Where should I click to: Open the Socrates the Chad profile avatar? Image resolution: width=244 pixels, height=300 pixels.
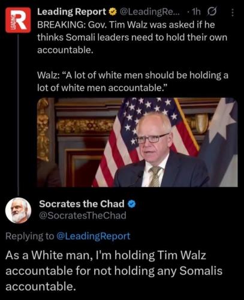[18, 211]
